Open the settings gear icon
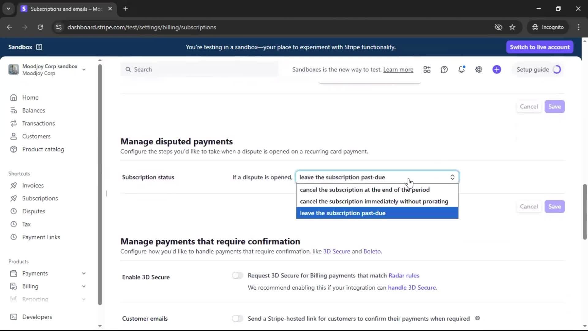This screenshot has width=588, height=331. click(x=479, y=70)
